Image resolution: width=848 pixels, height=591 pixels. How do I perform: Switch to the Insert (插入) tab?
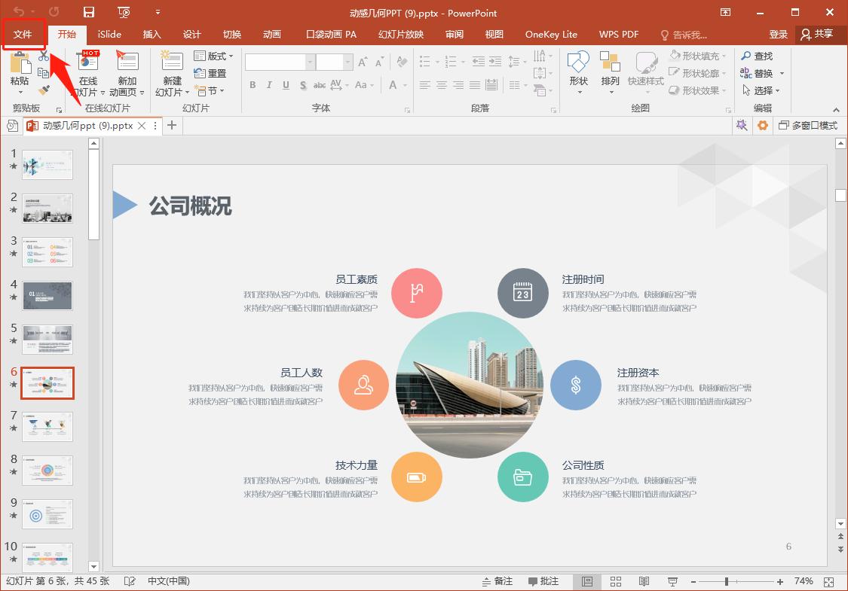pyautogui.click(x=152, y=35)
